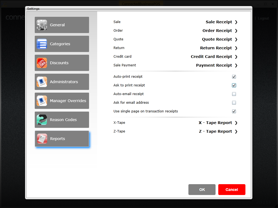Click the Manager Overrides badge icon
The width and height of the screenshot is (278, 208).
[42, 101]
